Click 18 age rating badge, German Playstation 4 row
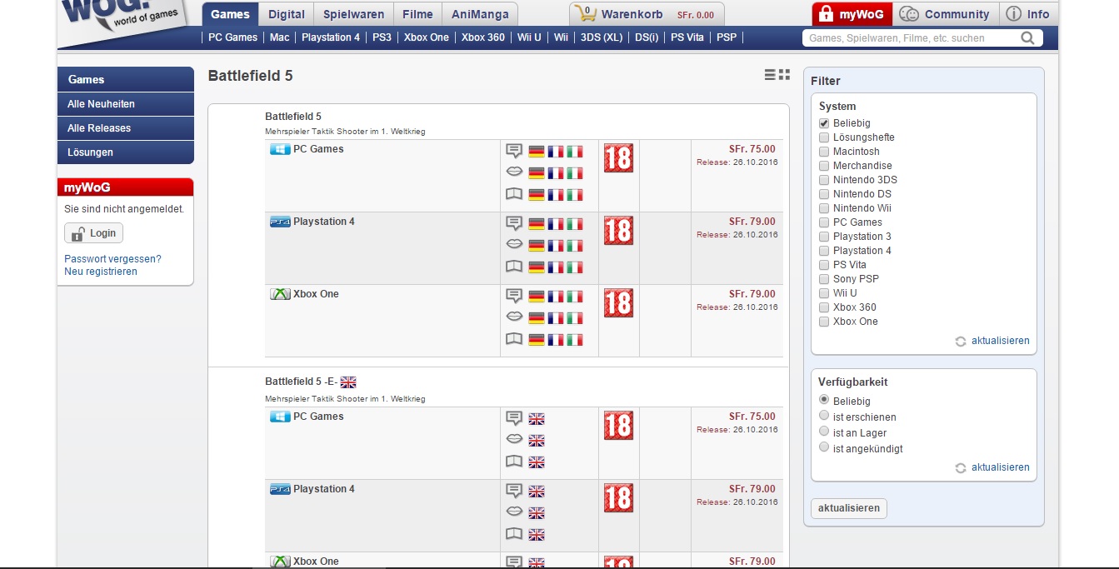Screen dimensions: 1119x569 [x=618, y=231]
